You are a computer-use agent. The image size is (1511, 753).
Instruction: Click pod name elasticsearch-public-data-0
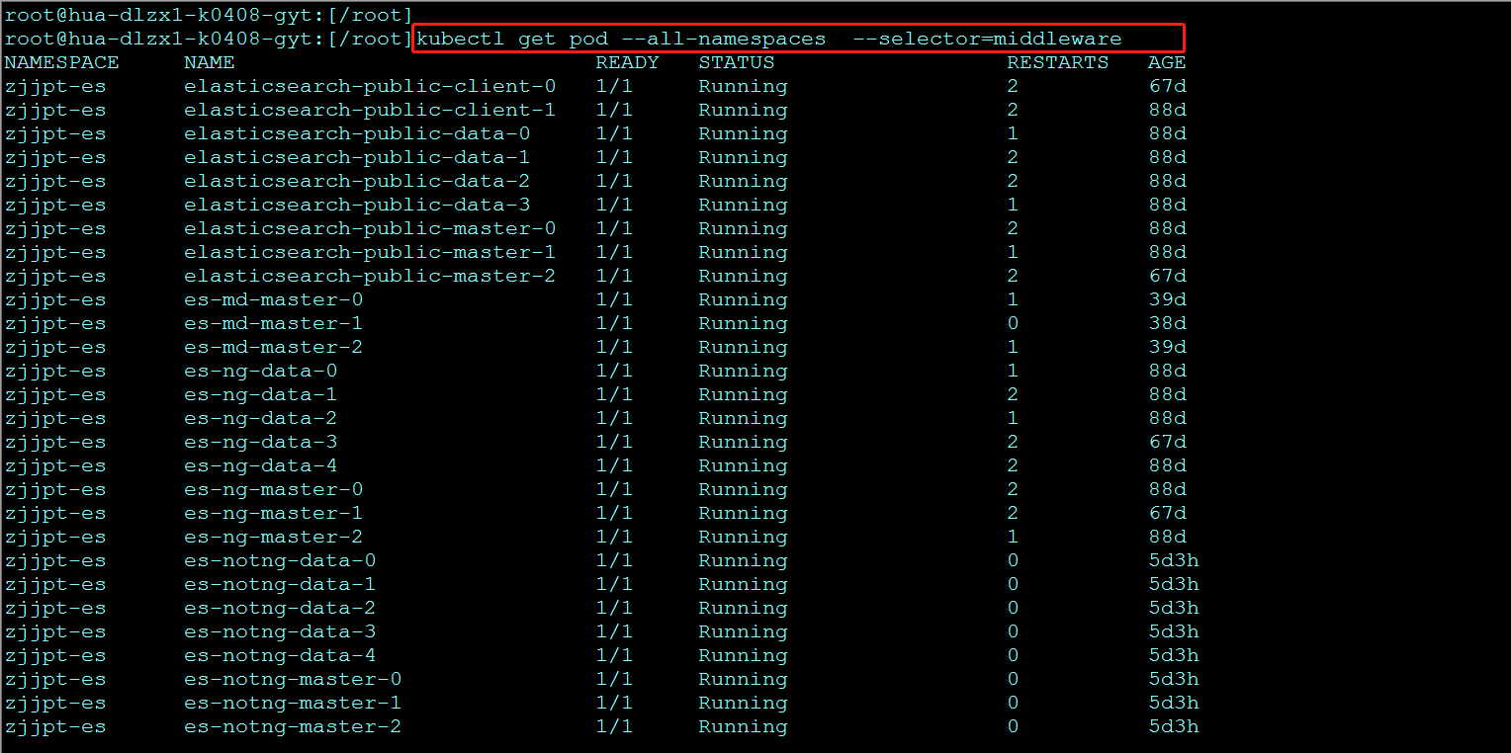coord(357,133)
